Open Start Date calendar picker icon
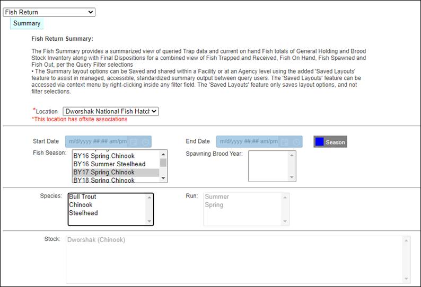Image resolution: width=421 pixels, height=287 pixels. pyautogui.click(x=134, y=142)
